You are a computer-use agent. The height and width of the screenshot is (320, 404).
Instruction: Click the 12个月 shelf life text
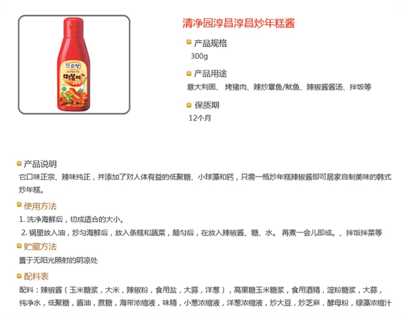click(200, 118)
